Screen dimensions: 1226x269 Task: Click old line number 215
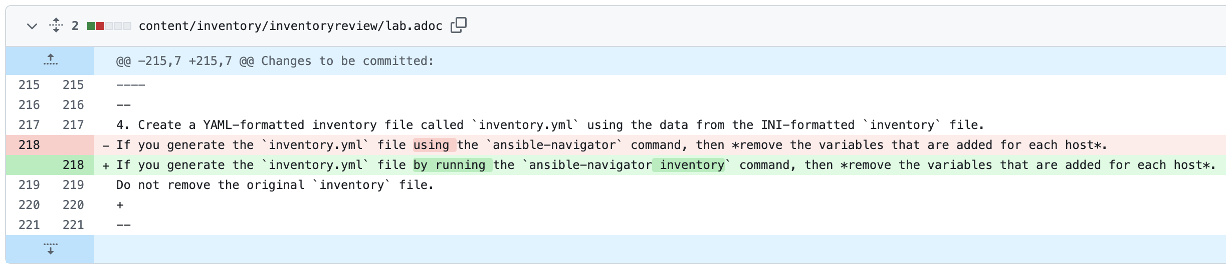click(29, 85)
